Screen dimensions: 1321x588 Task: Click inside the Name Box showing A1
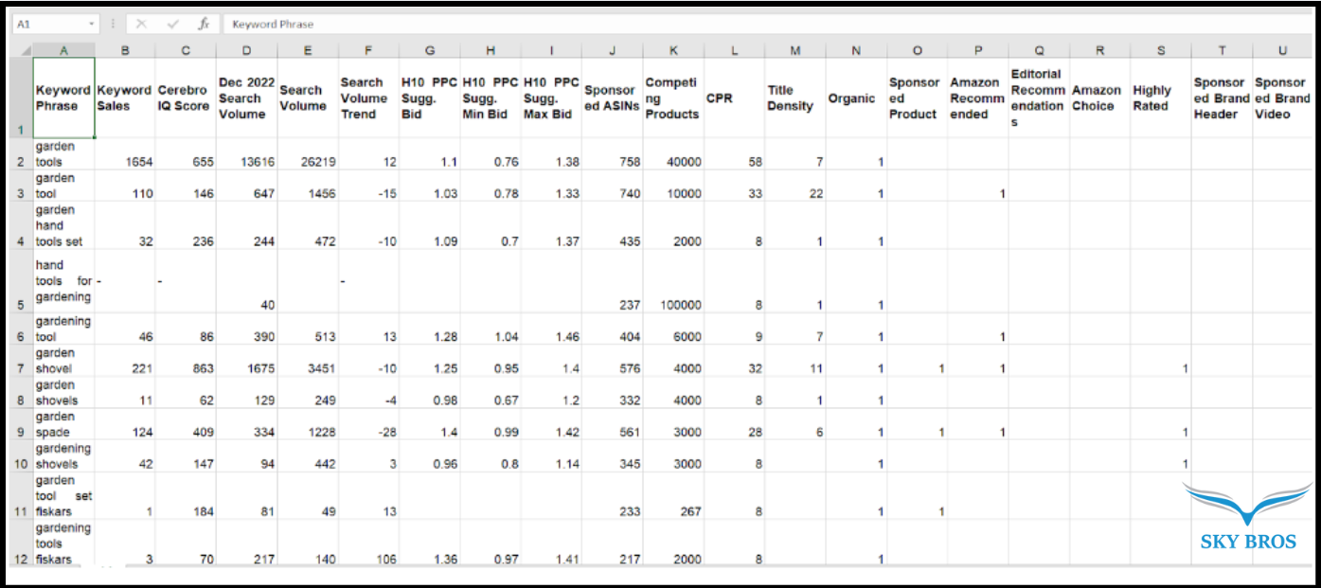47,24
